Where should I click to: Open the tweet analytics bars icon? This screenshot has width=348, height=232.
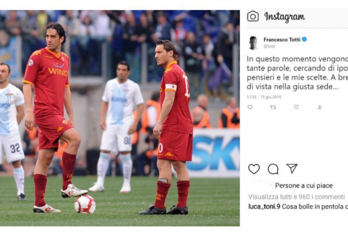tap(319, 107)
